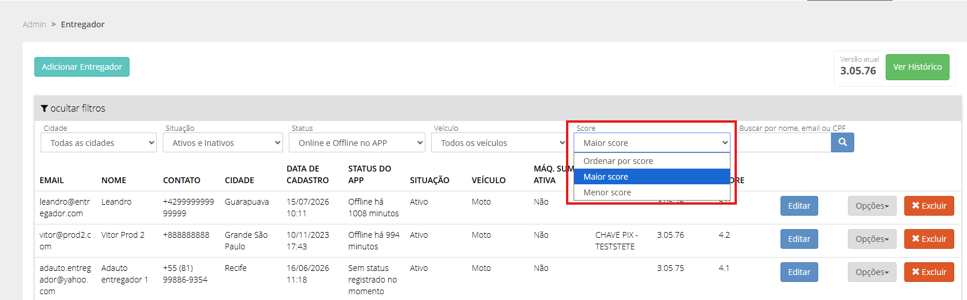
Task: Choose the Ordenar por score option
Action: click(x=652, y=161)
